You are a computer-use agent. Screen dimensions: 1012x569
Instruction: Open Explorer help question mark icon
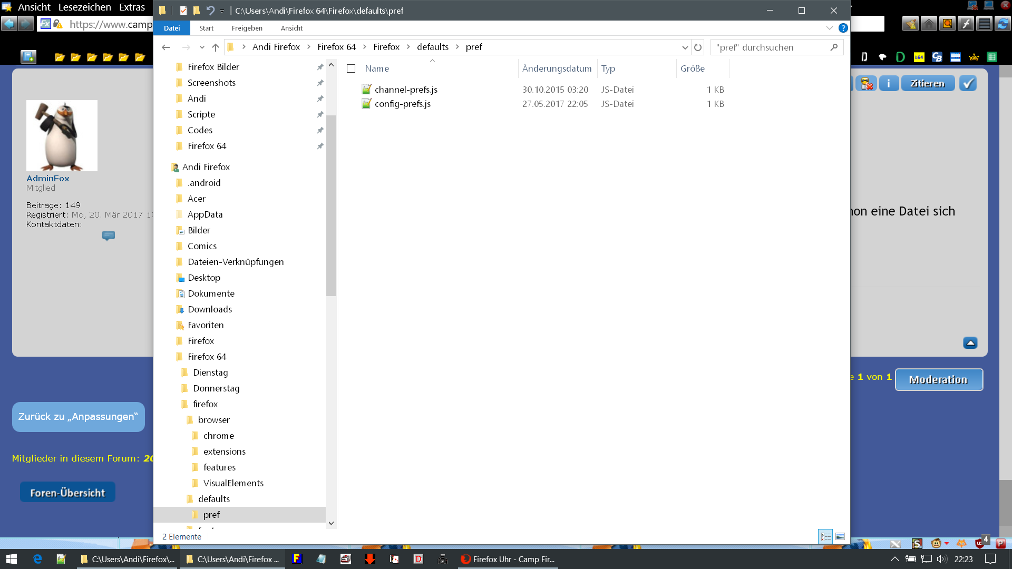843,28
